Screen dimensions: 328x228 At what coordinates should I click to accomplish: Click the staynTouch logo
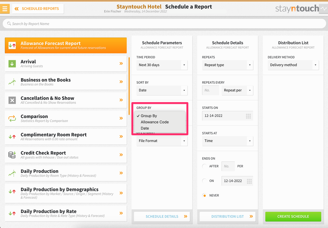pyautogui.click(x=297, y=9)
